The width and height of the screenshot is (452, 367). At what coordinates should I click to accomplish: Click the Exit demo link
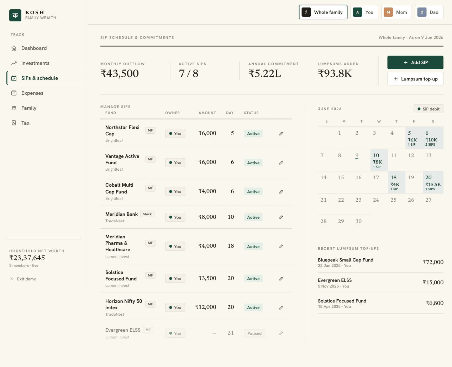click(x=23, y=279)
